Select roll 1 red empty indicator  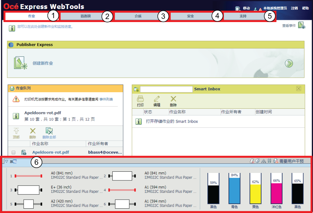(28, 176)
